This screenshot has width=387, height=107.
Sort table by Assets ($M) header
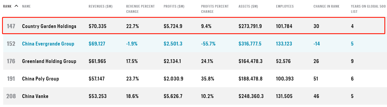[249, 6]
